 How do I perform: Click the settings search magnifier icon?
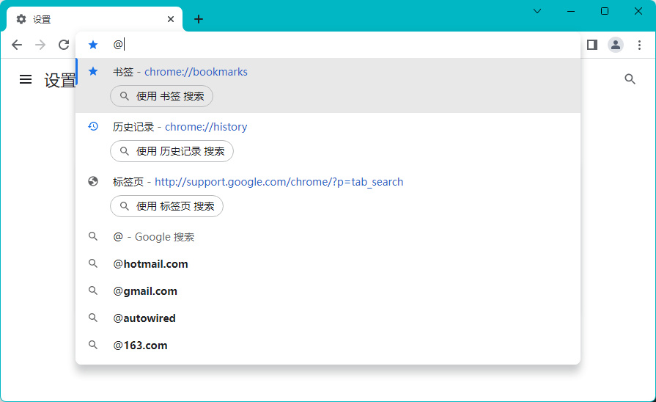pyautogui.click(x=630, y=79)
